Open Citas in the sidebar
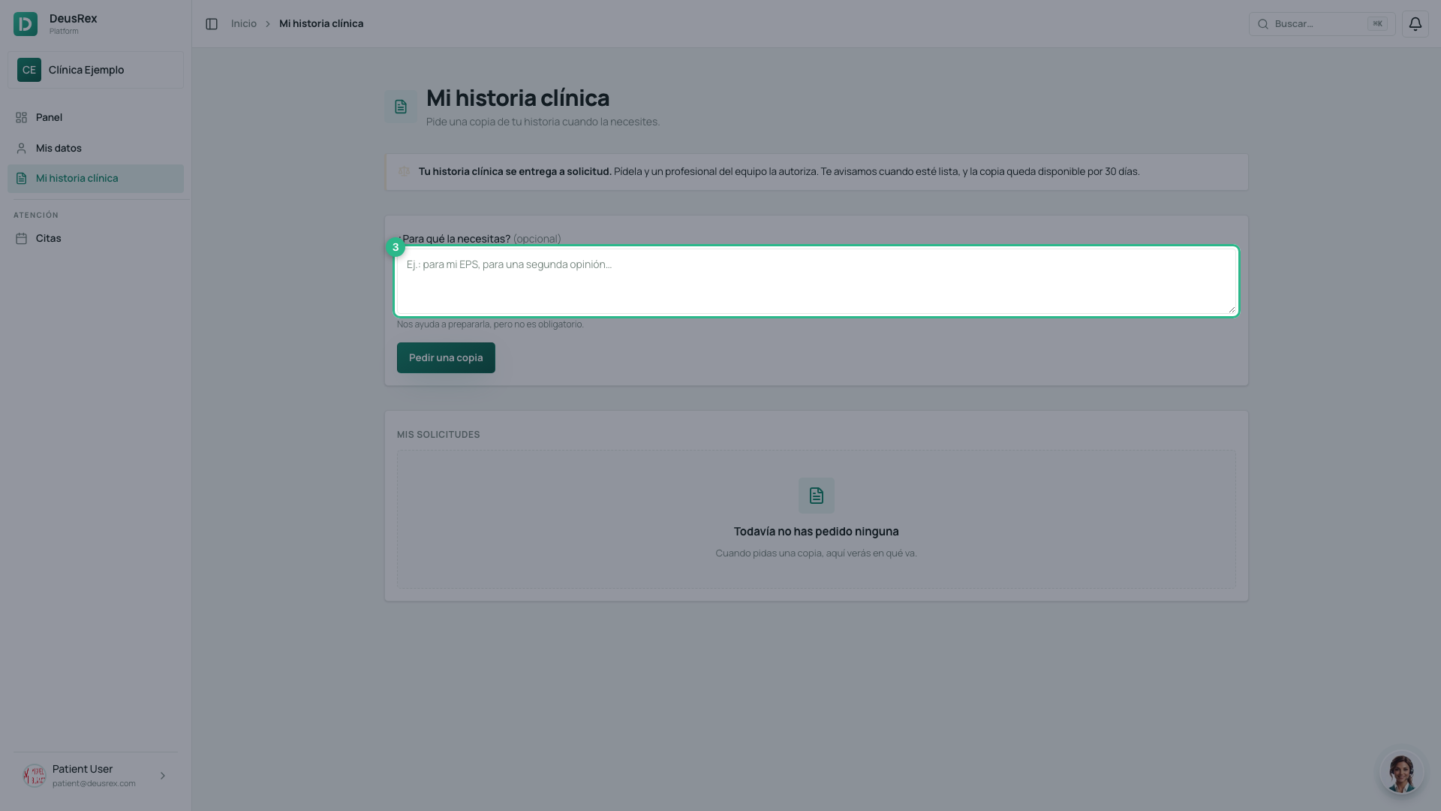 click(x=95, y=239)
